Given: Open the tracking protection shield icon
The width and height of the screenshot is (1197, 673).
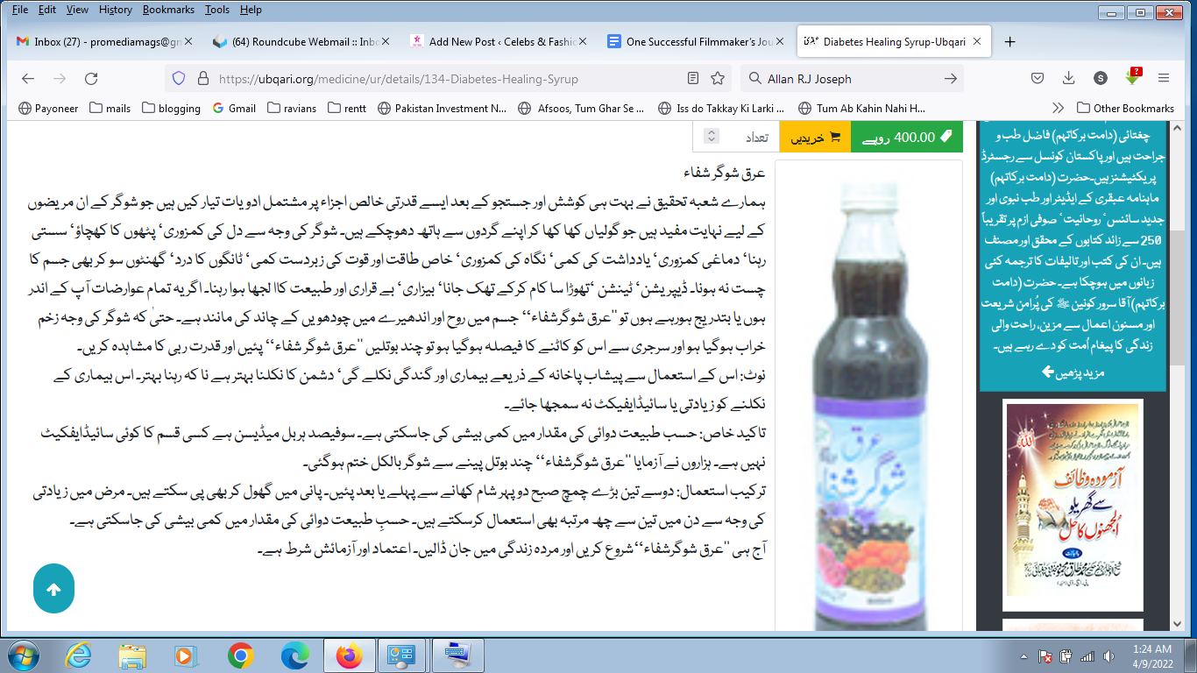Looking at the screenshot, I should point(179,79).
